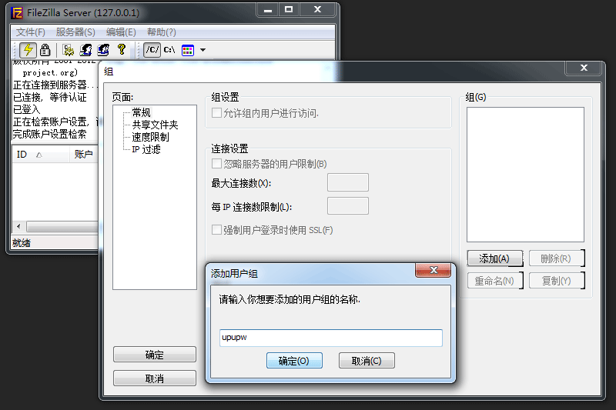
Task: Click the lightning bolt connect icon
Action: coord(28,50)
